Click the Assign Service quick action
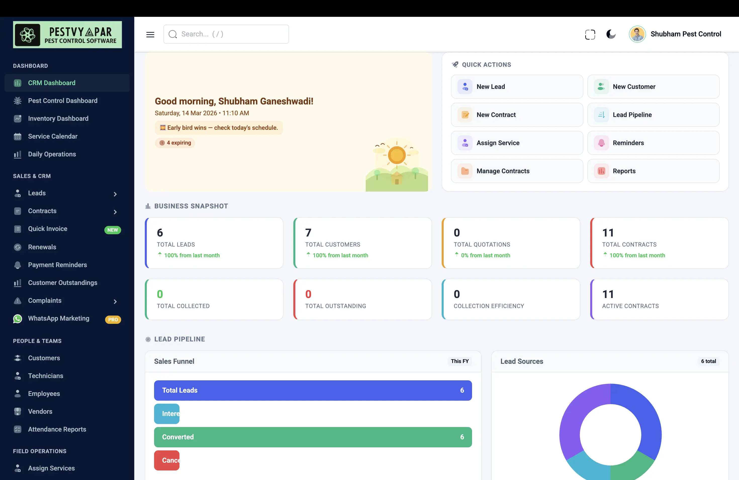 (498, 143)
